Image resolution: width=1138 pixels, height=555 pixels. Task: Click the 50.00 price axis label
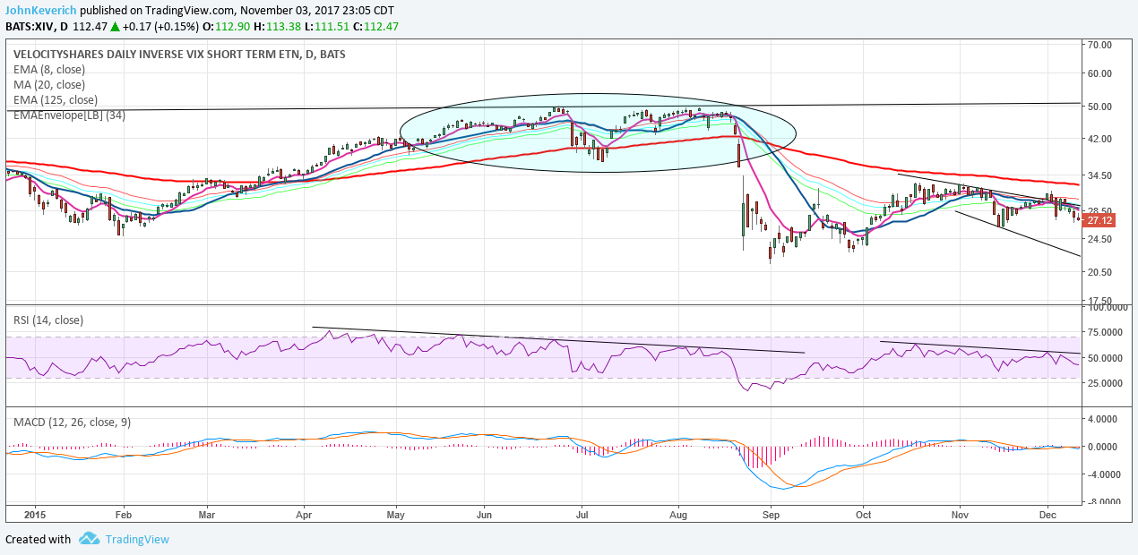pos(1099,107)
